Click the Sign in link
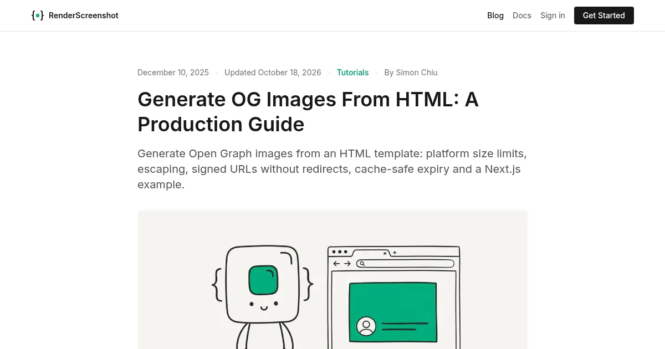 click(x=553, y=16)
